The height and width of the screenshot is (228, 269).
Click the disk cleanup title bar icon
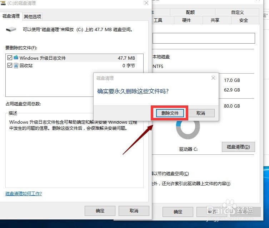[x=3, y=3]
